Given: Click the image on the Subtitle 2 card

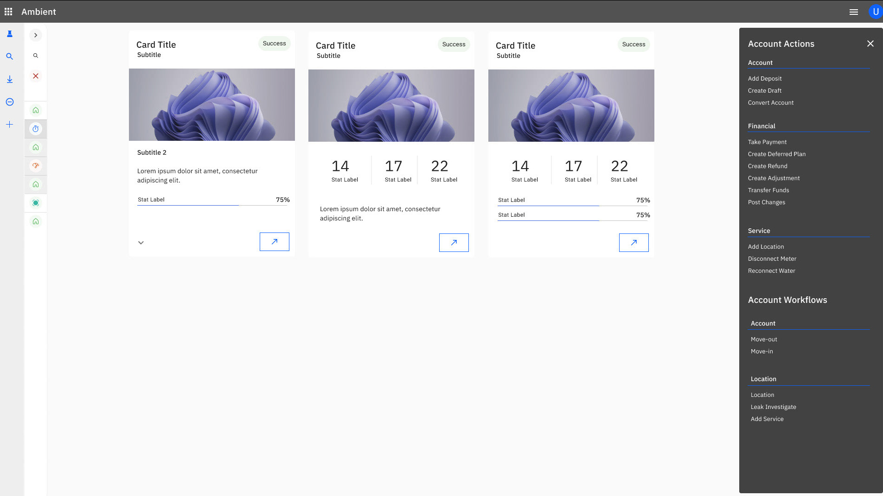Looking at the screenshot, I should tap(212, 105).
